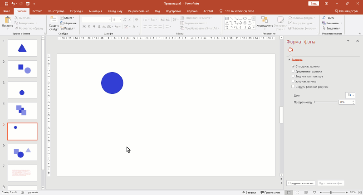Select the Solid fill (Сплошная заливка) radio button
Image resolution: width=363 pixels, height=195 pixels.
(x=293, y=66)
